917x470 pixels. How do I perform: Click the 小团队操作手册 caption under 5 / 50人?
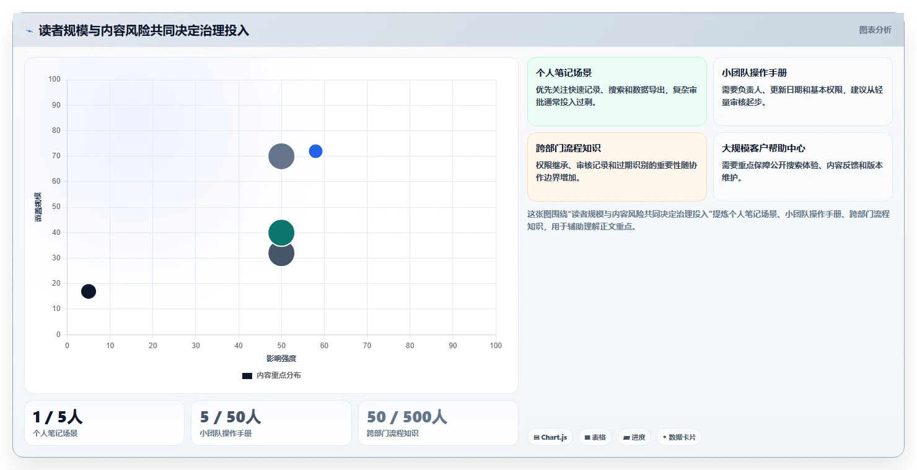[x=226, y=434]
